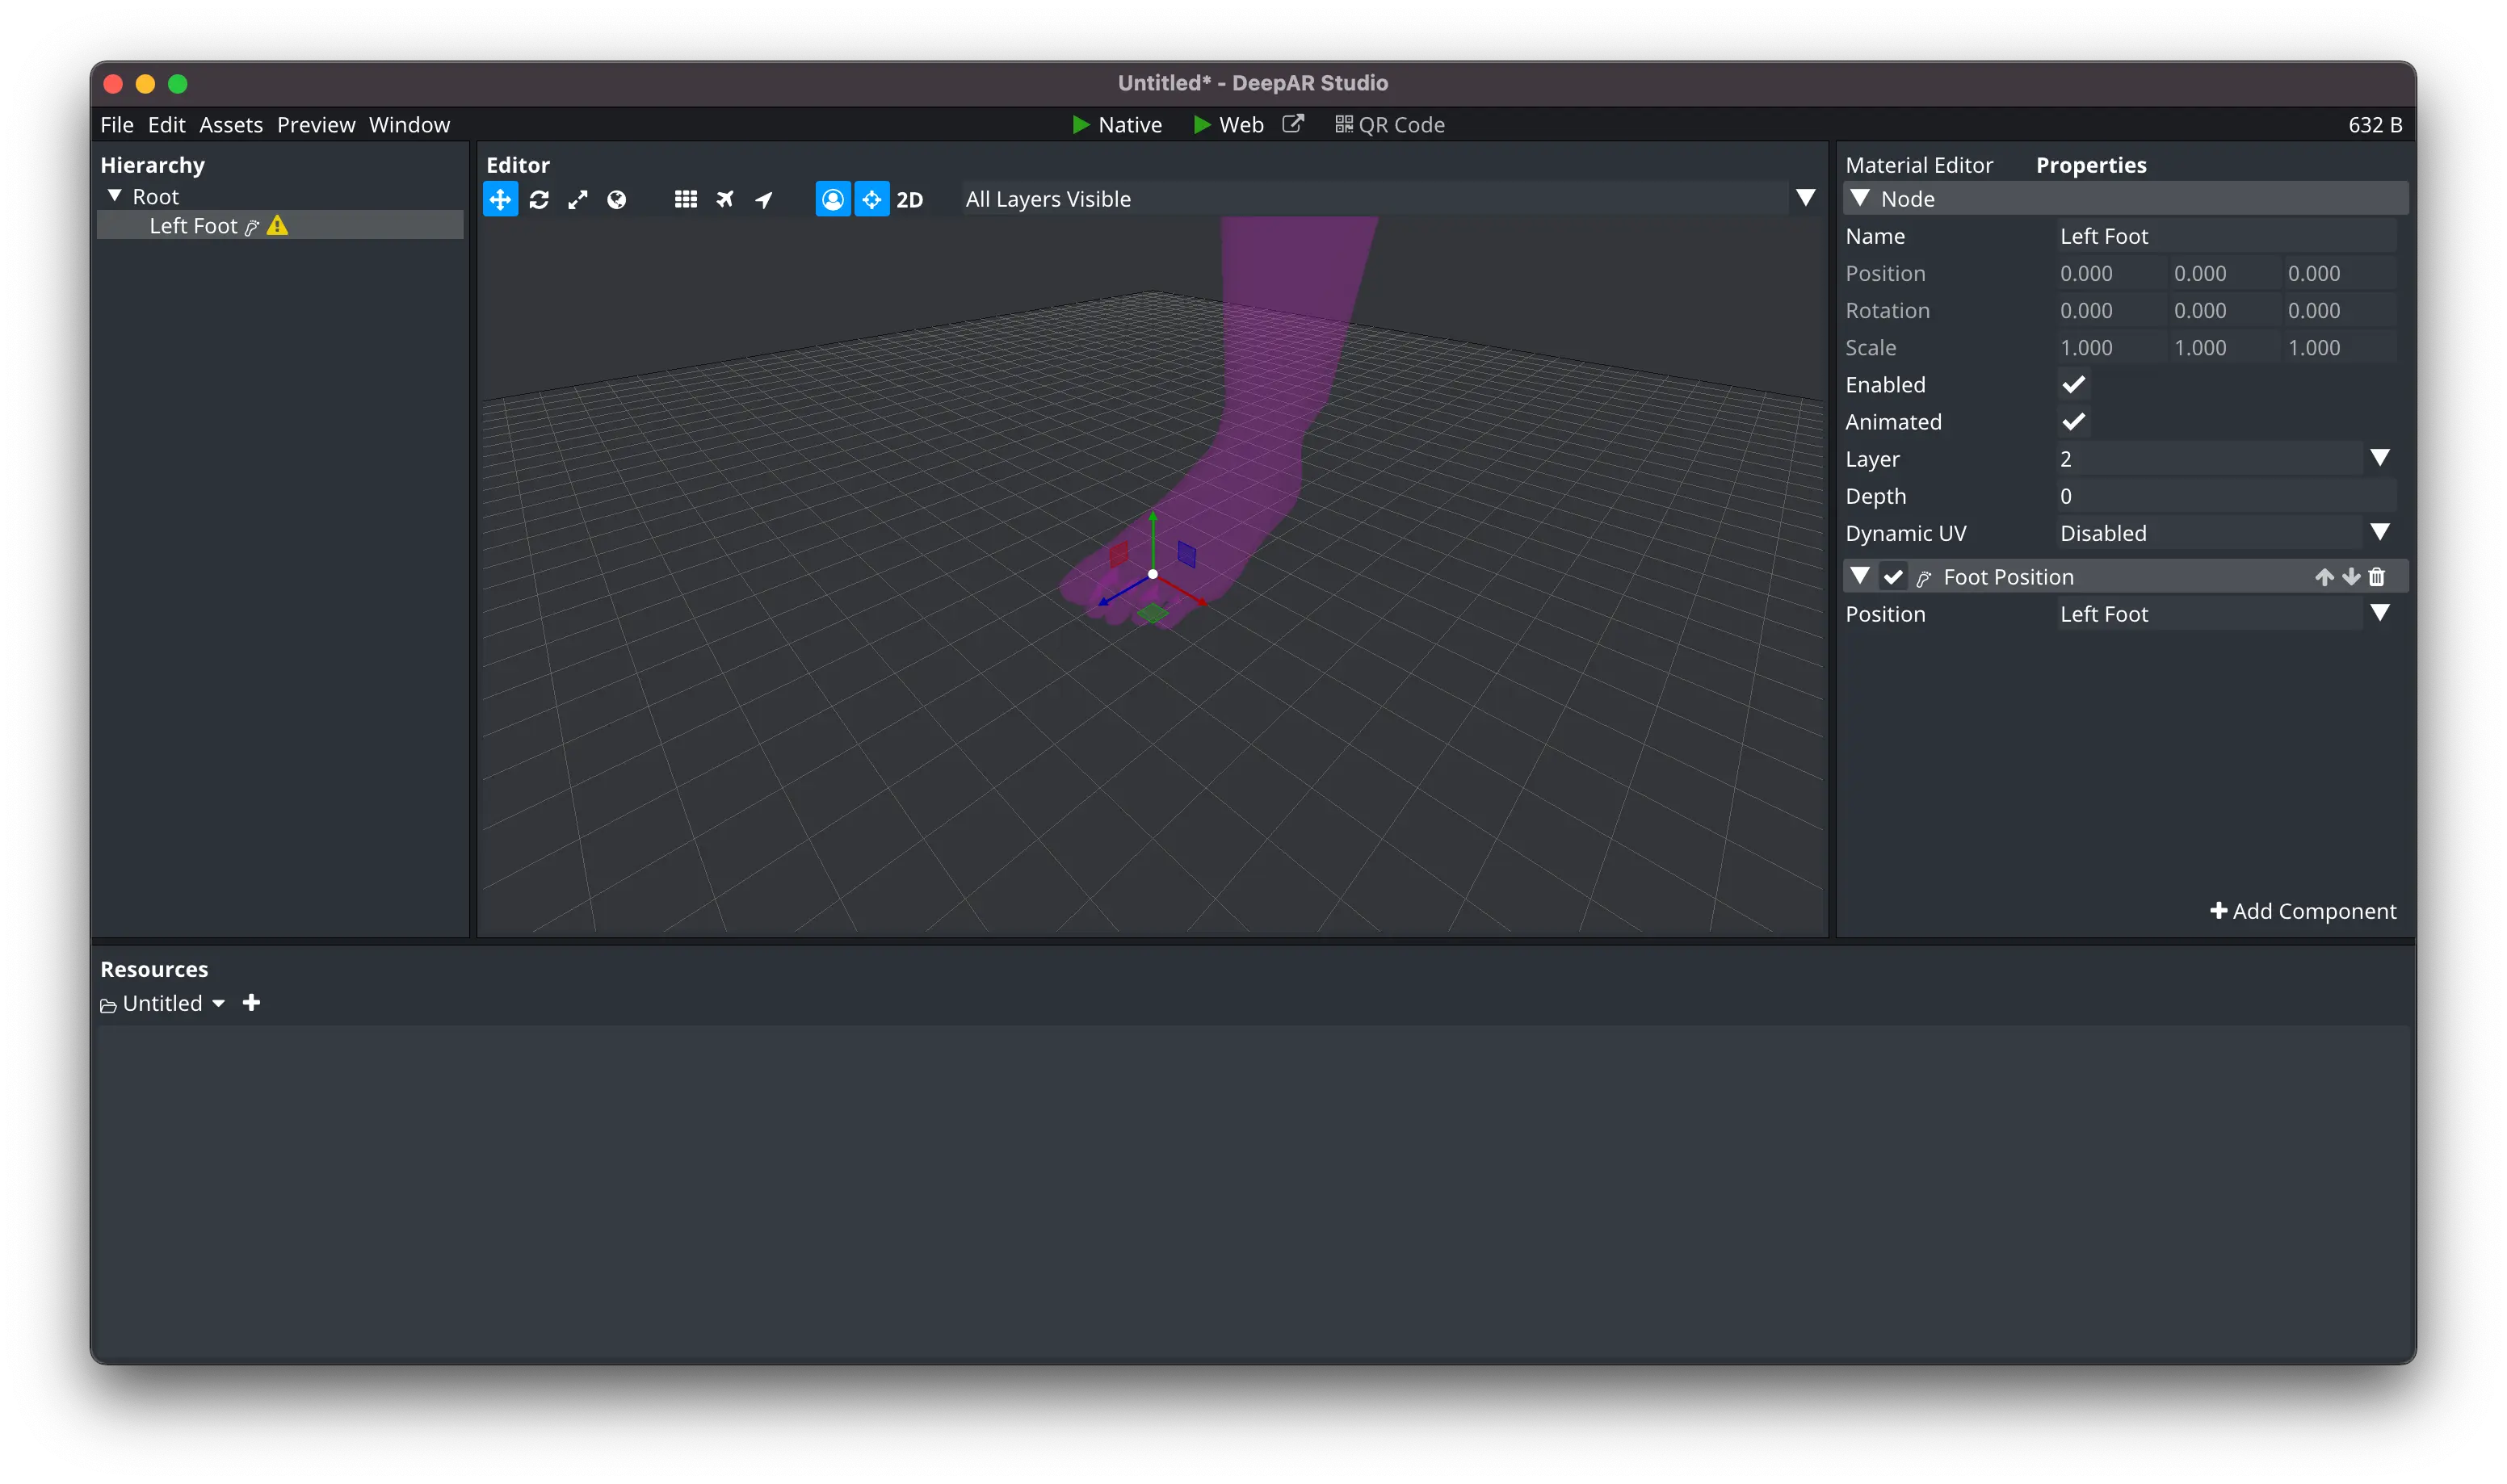Open the Window menu

click(x=409, y=125)
